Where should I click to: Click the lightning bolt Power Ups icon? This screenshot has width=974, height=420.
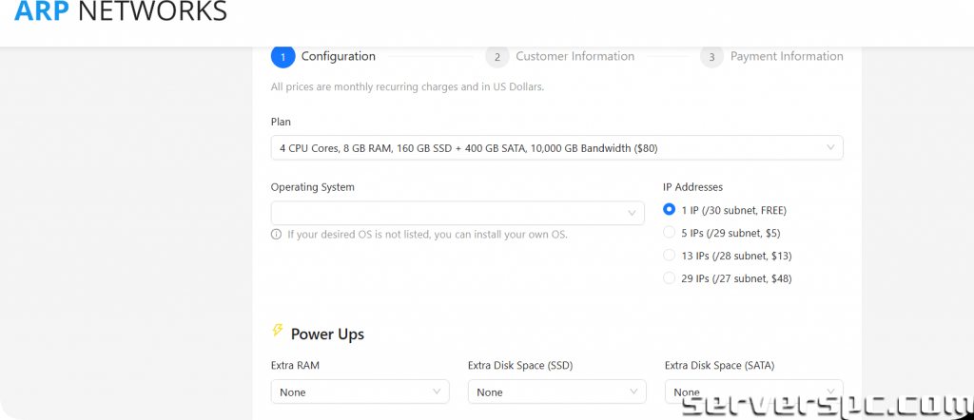278,332
